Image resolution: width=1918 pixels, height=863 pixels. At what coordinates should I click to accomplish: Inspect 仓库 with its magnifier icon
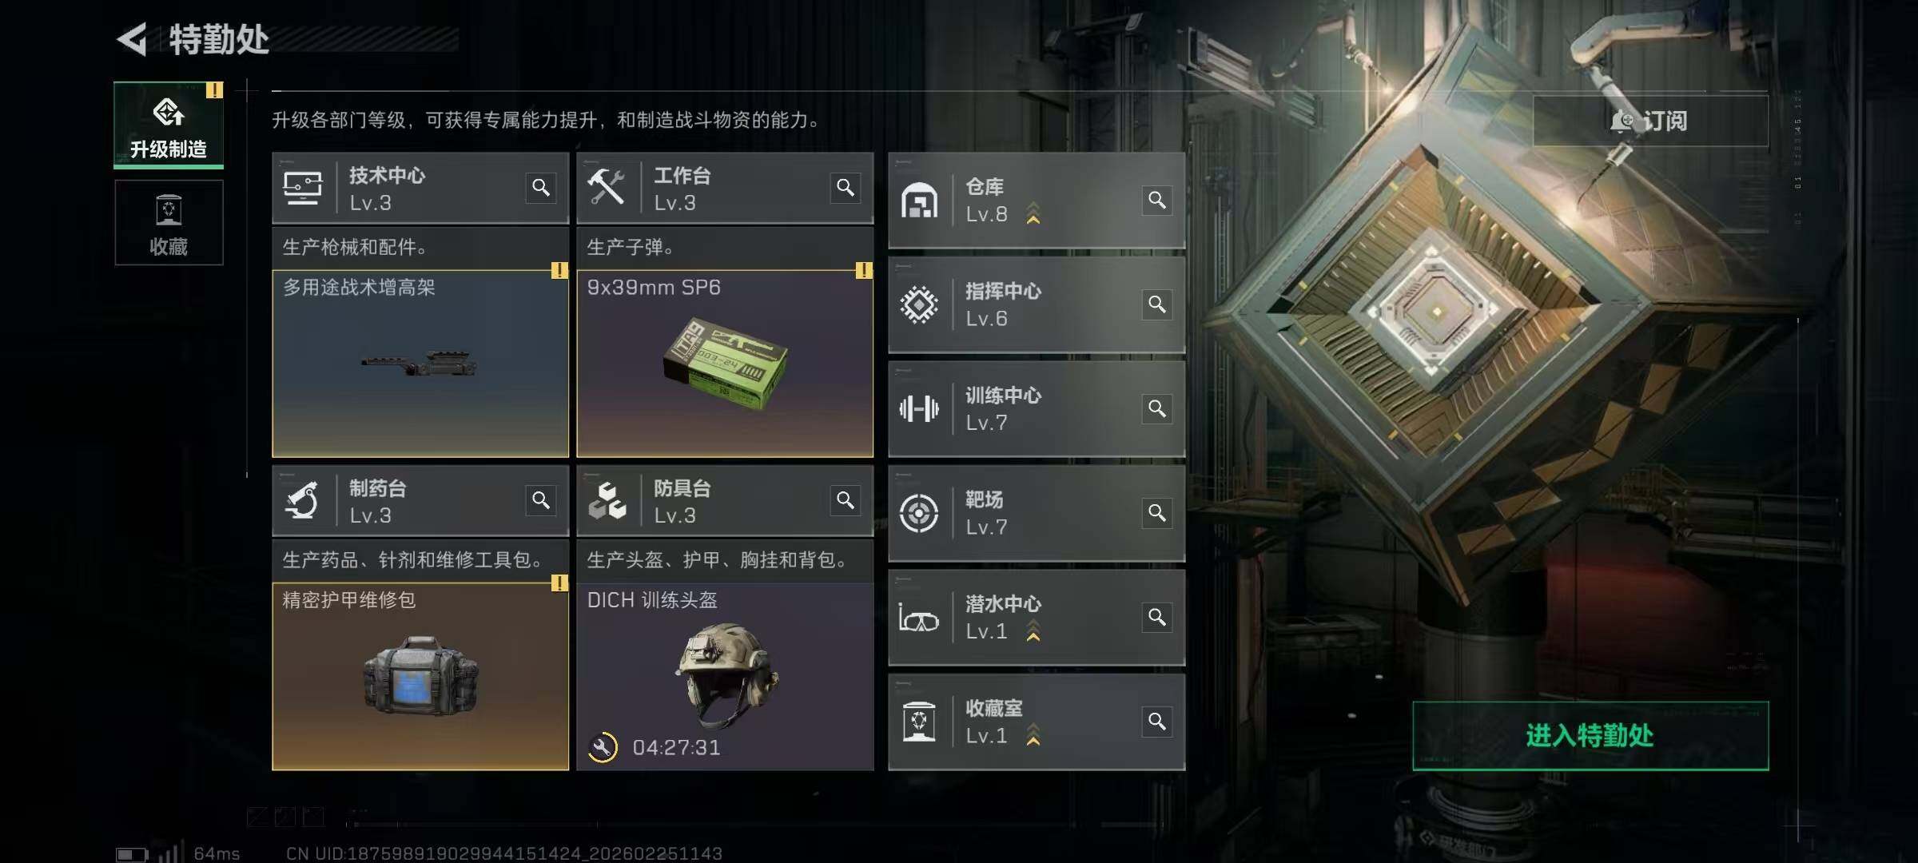coord(1157,200)
